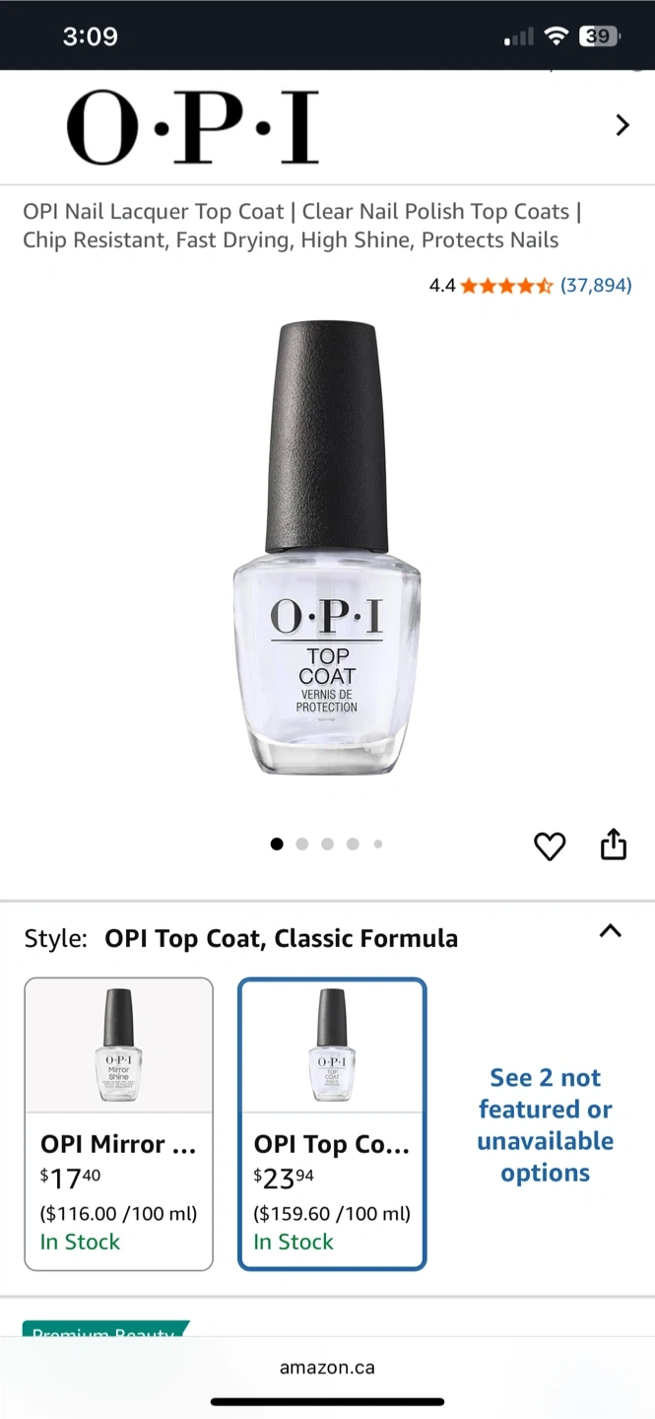655x1419 pixels.
Task: Expand See 2 not featured options
Action: pyautogui.click(x=545, y=1124)
